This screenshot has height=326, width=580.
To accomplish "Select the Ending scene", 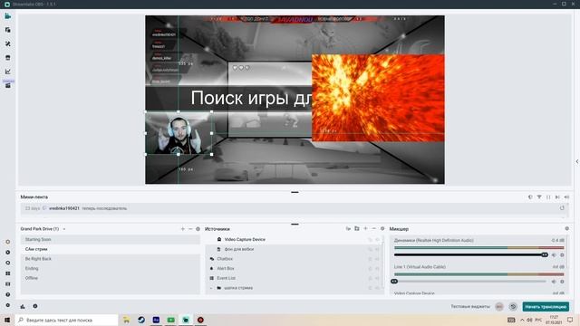I will tap(111, 269).
